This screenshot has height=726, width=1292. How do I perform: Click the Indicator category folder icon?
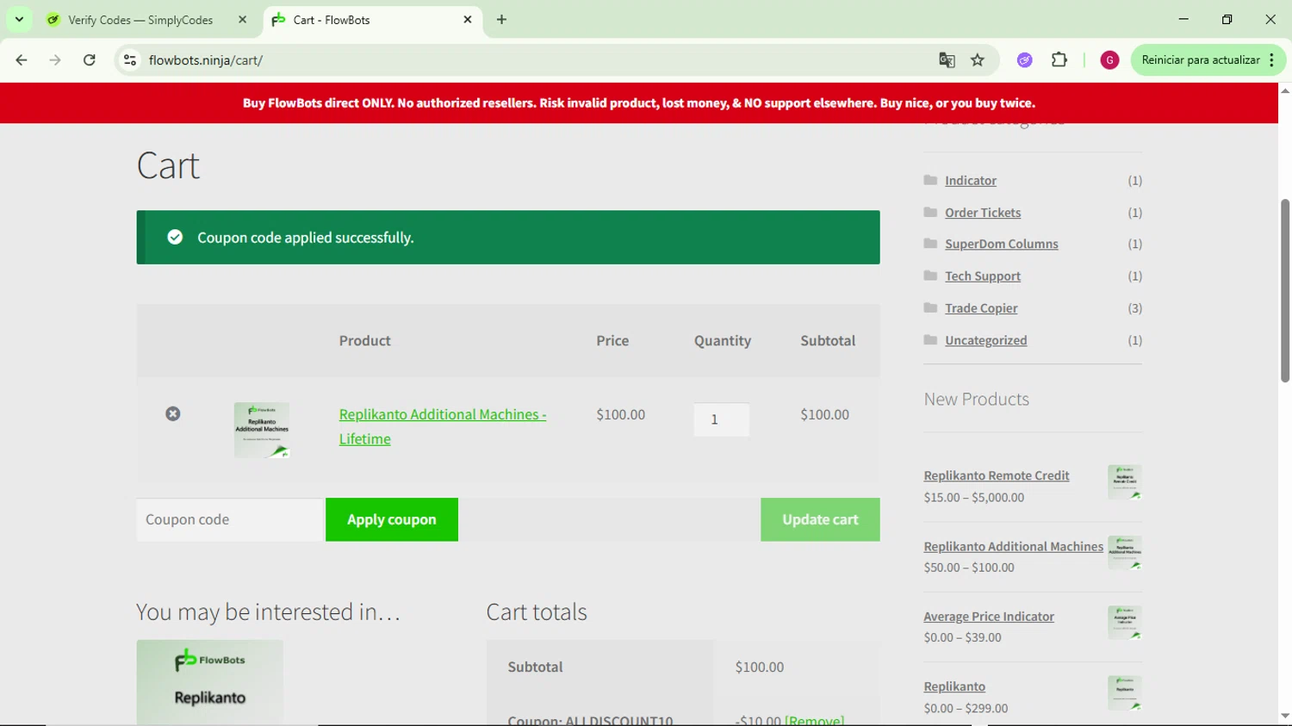(x=930, y=180)
